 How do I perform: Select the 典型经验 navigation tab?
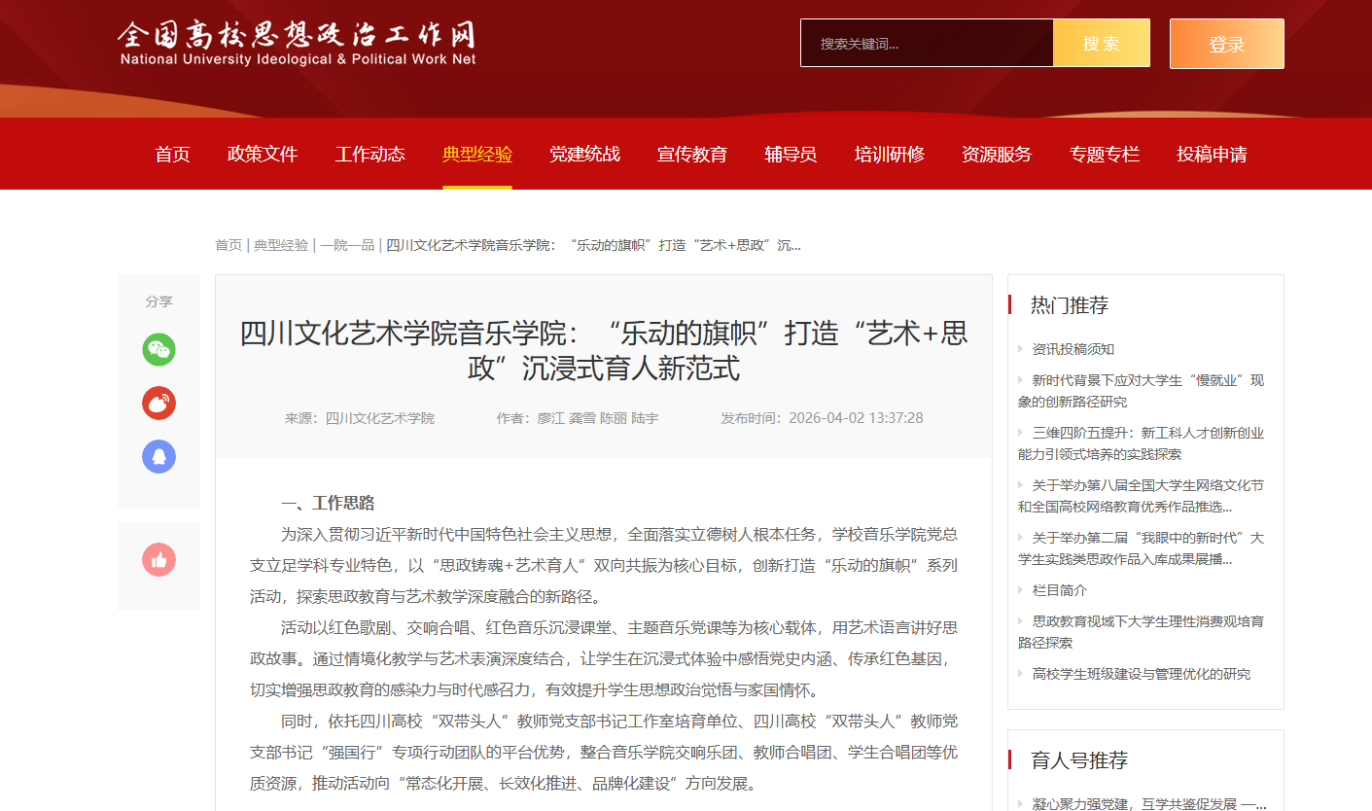click(x=476, y=154)
